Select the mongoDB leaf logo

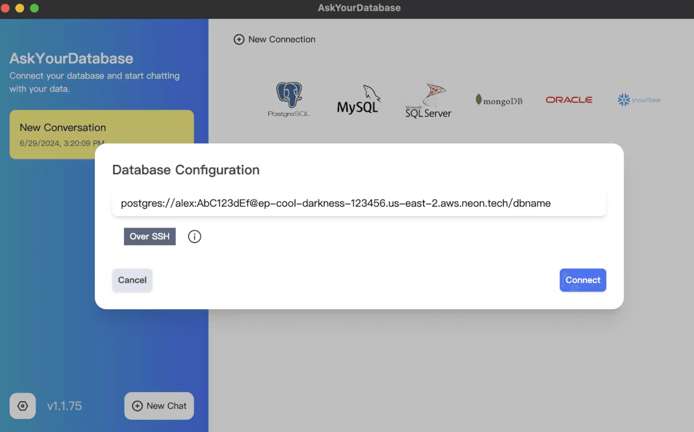point(499,100)
